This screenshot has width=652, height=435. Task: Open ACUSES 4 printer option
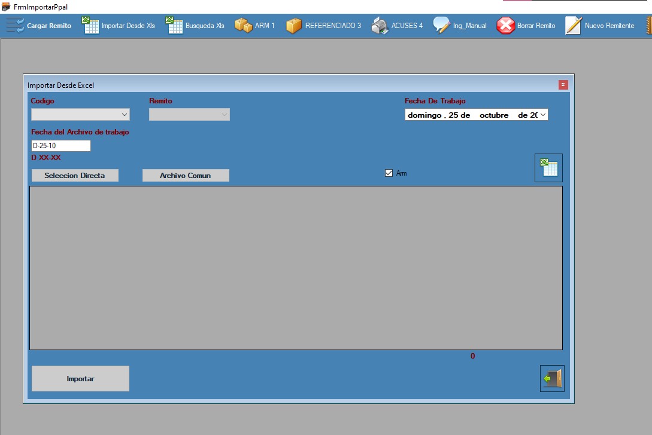point(397,26)
